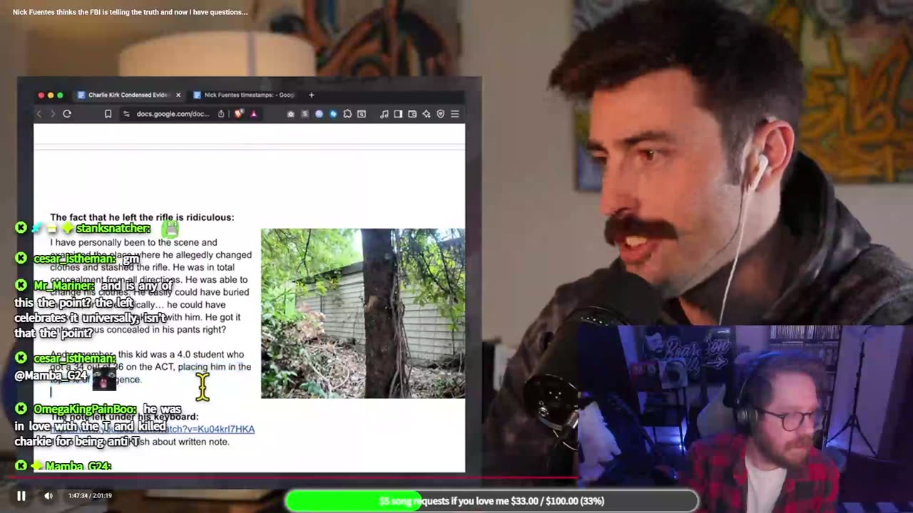Screen dimensions: 913x513
Task: Open Brave Rewards triangle icon
Action: click(253, 114)
